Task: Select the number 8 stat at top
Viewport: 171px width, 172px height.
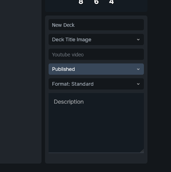Action: click(81, 2)
